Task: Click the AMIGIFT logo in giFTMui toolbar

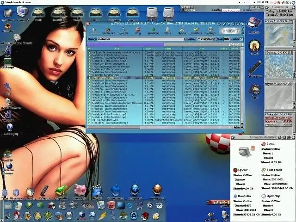Action: [x=230, y=31]
